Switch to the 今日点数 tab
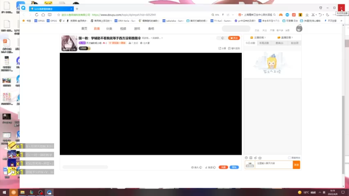The image size is (349, 196). (x=250, y=43)
